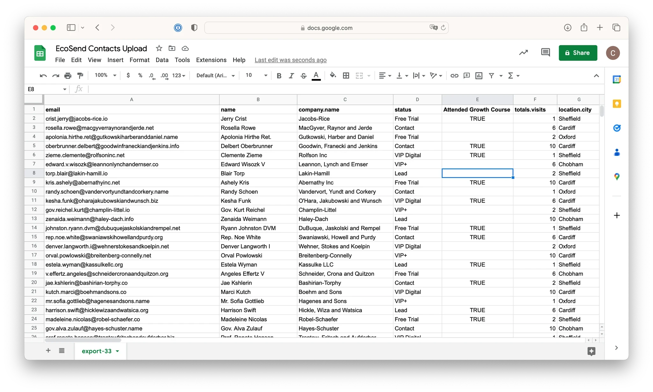Open the borders tool
This screenshot has width=653, height=392.
[346, 75]
